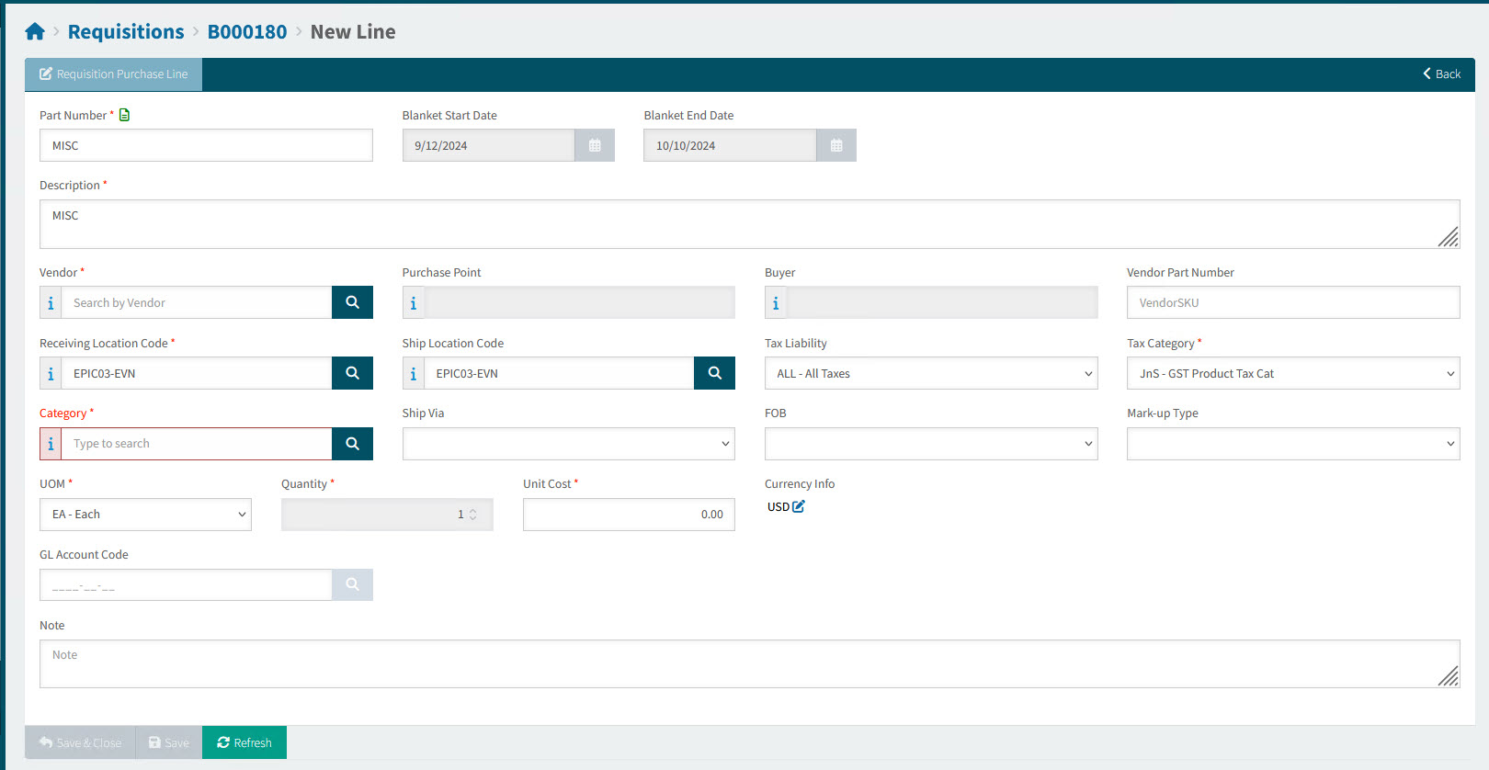Open B000180 breadcrumb link
Screen dimensions: 1489x770
point(247,32)
